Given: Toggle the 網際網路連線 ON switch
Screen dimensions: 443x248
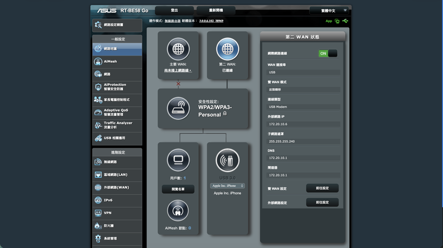Looking at the screenshot, I should pos(328,53).
